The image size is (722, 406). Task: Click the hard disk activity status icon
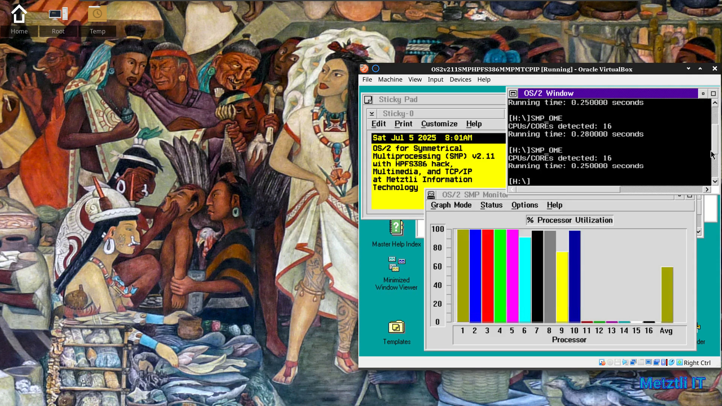[x=602, y=362]
